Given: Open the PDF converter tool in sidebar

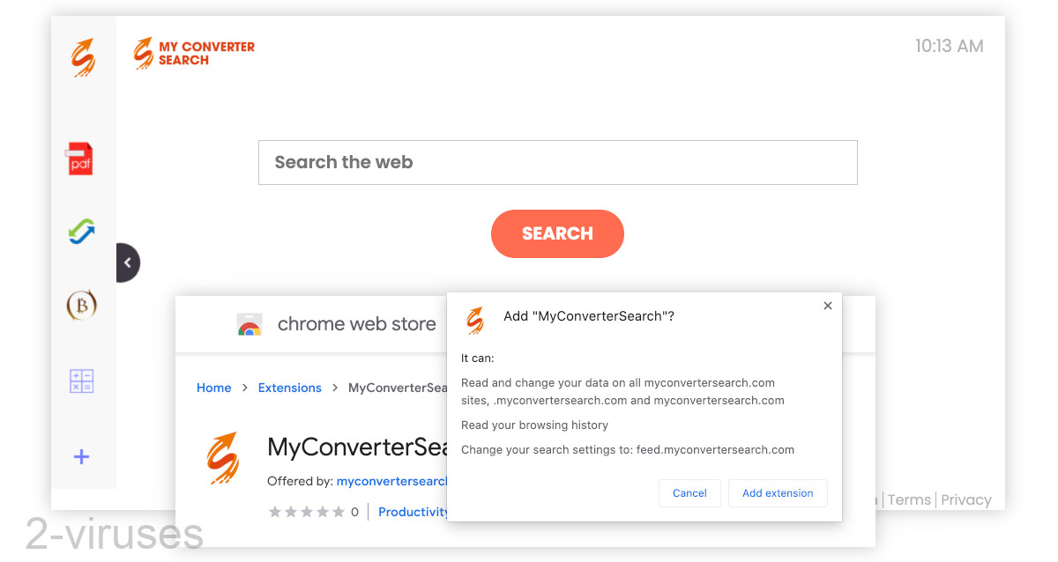Looking at the screenshot, I should point(80,159).
